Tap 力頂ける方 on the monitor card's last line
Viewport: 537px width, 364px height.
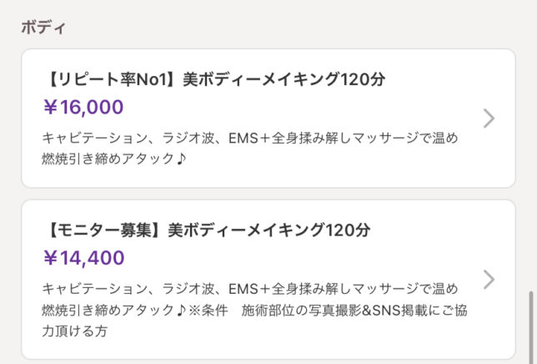click(x=75, y=331)
